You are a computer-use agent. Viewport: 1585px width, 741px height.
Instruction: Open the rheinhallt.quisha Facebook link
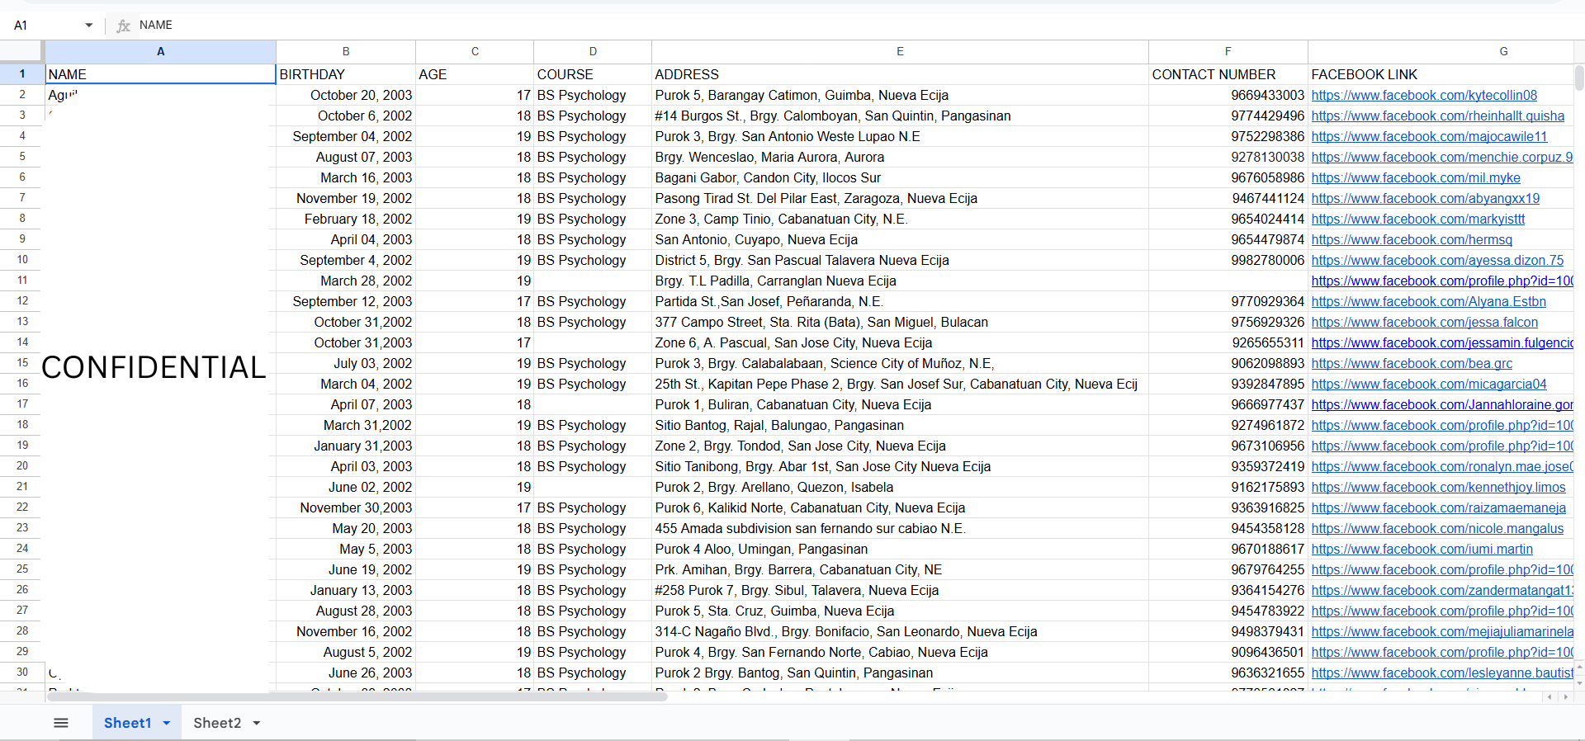[x=1437, y=116]
